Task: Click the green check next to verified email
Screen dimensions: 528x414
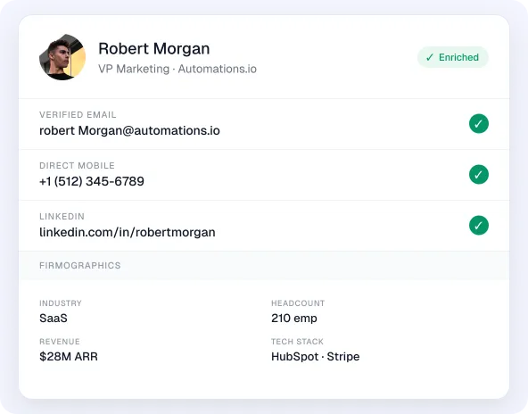Action: point(478,124)
